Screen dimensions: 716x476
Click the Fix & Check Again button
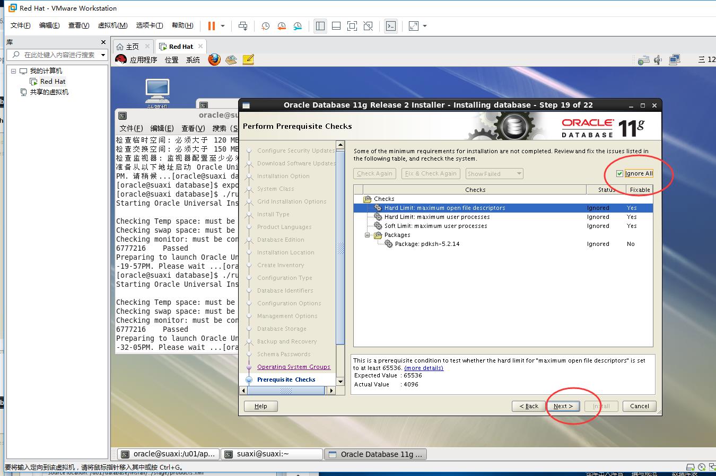430,173
